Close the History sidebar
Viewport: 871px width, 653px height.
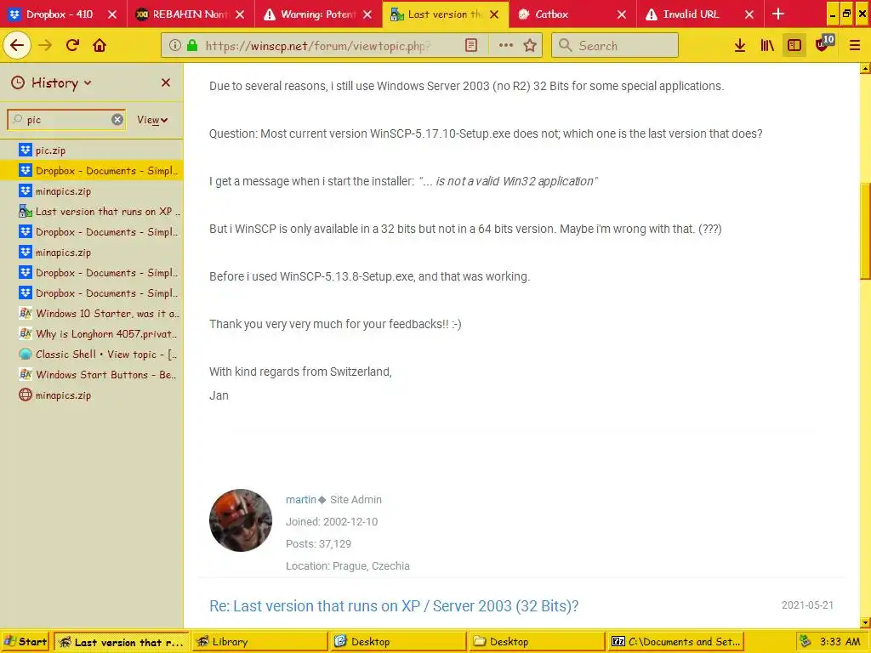(x=166, y=82)
